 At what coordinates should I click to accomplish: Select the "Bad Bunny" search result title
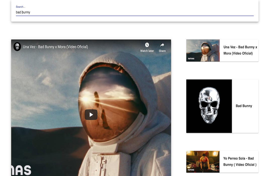[244, 106]
